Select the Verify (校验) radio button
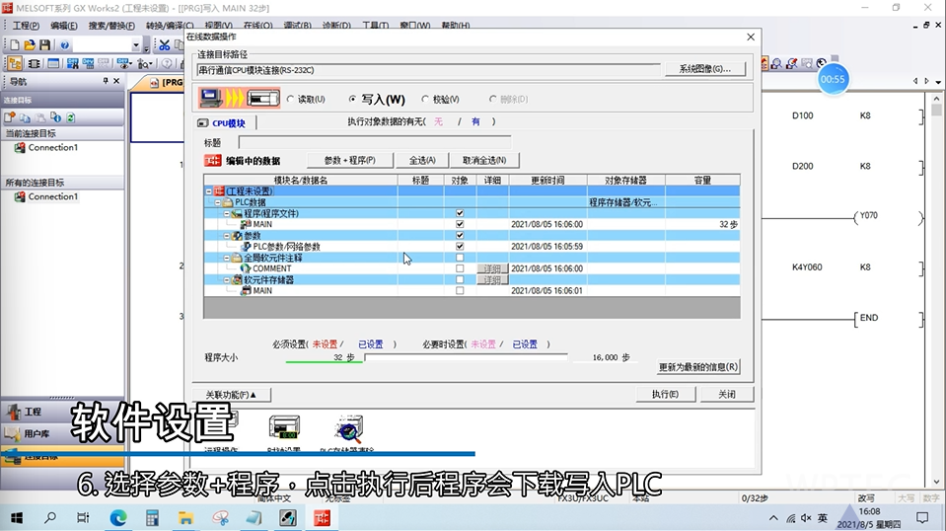Viewport: 946px width, 531px height. [x=425, y=99]
